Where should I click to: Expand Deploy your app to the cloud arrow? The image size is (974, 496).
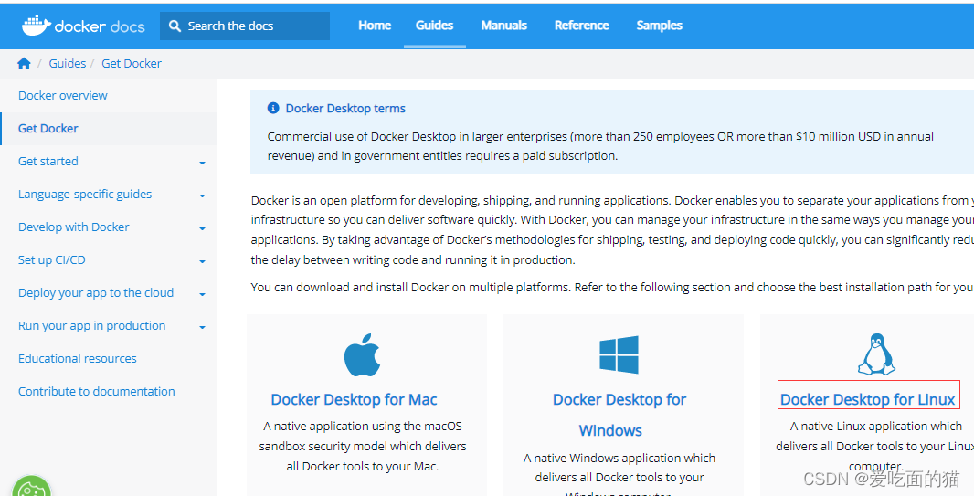(202, 295)
